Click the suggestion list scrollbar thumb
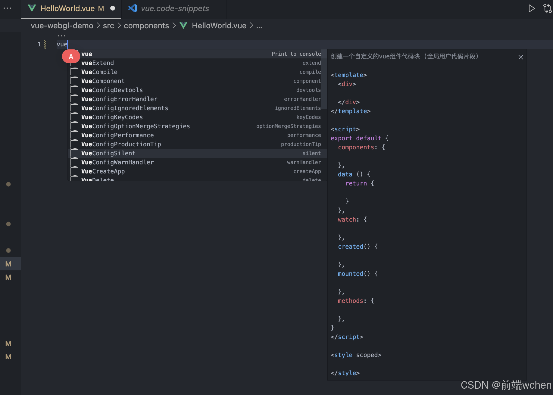 click(324, 79)
